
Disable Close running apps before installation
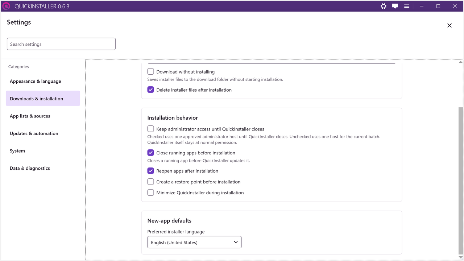(151, 153)
